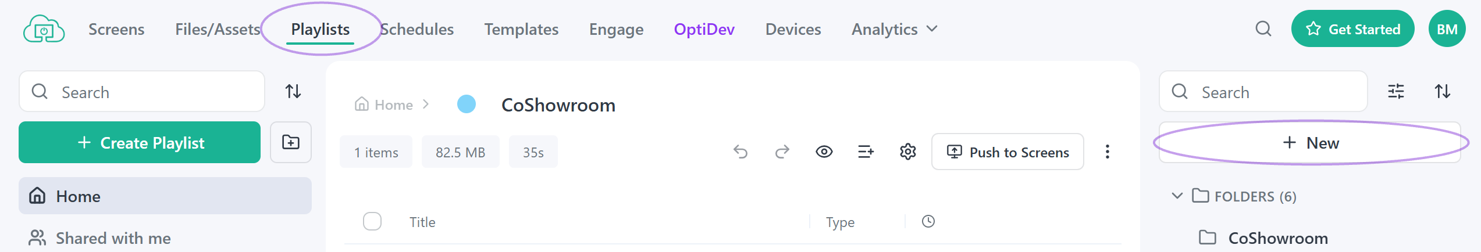Click the redo arrow icon

tap(782, 152)
